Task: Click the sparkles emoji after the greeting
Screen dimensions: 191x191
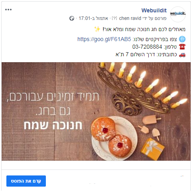Action: [x=97, y=29]
